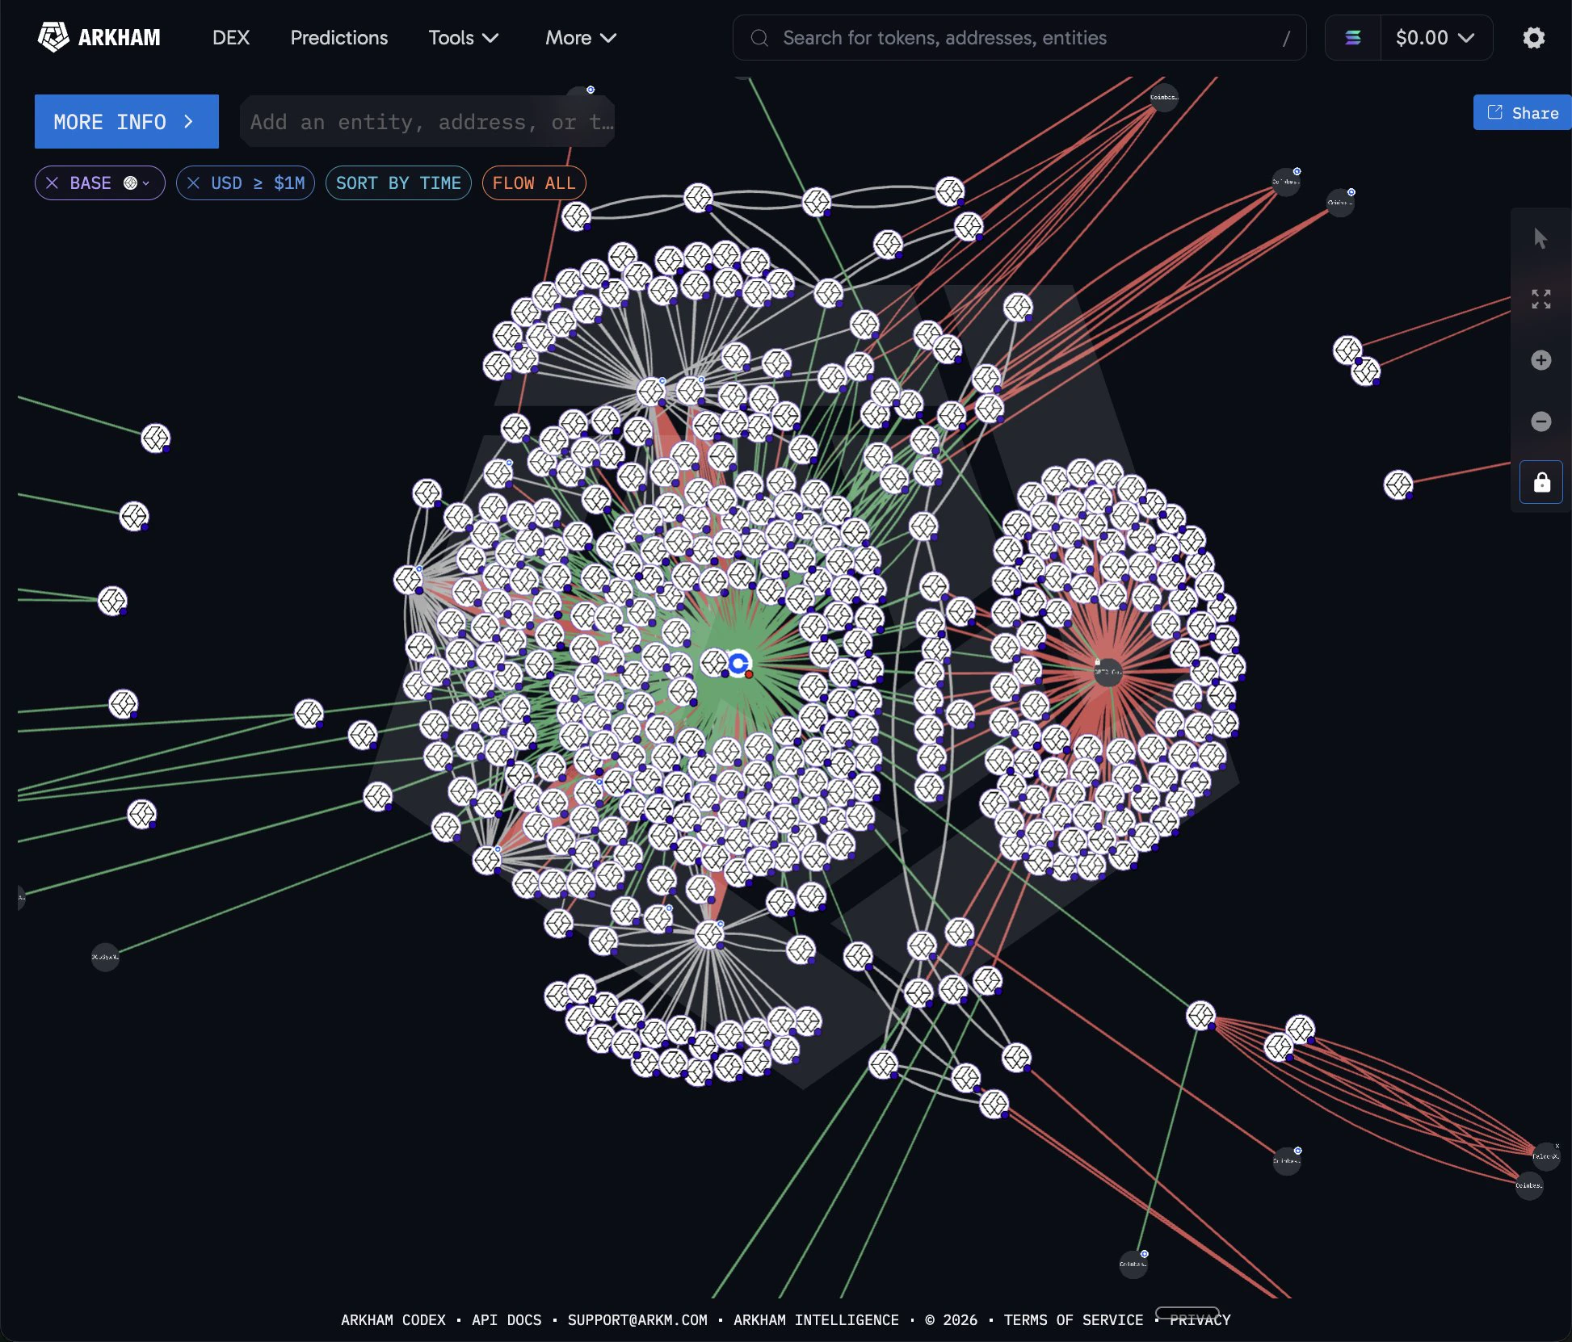Remove the BASE chain filter
Image resolution: width=1572 pixels, height=1342 pixels.
coord(53,183)
